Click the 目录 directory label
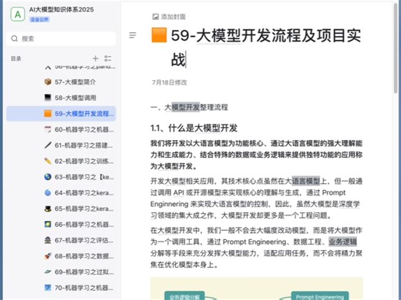This screenshot has height=300, width=401. (x=16, y=58)
